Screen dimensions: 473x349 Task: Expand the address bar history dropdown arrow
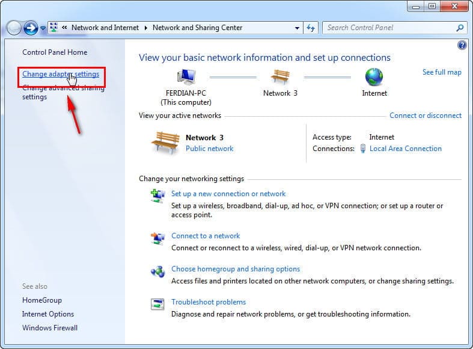pos(297,28)
